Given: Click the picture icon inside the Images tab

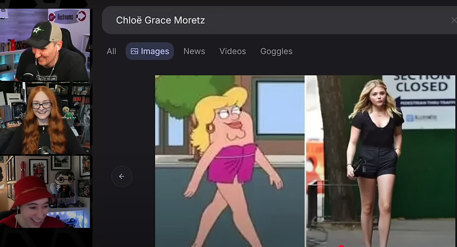Looking at the screenshot, I should tap(134, 51).
